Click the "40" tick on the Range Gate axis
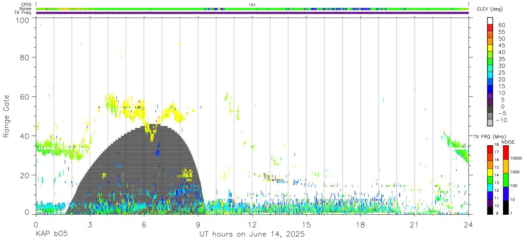527x243 pixels. click(25, 136)
